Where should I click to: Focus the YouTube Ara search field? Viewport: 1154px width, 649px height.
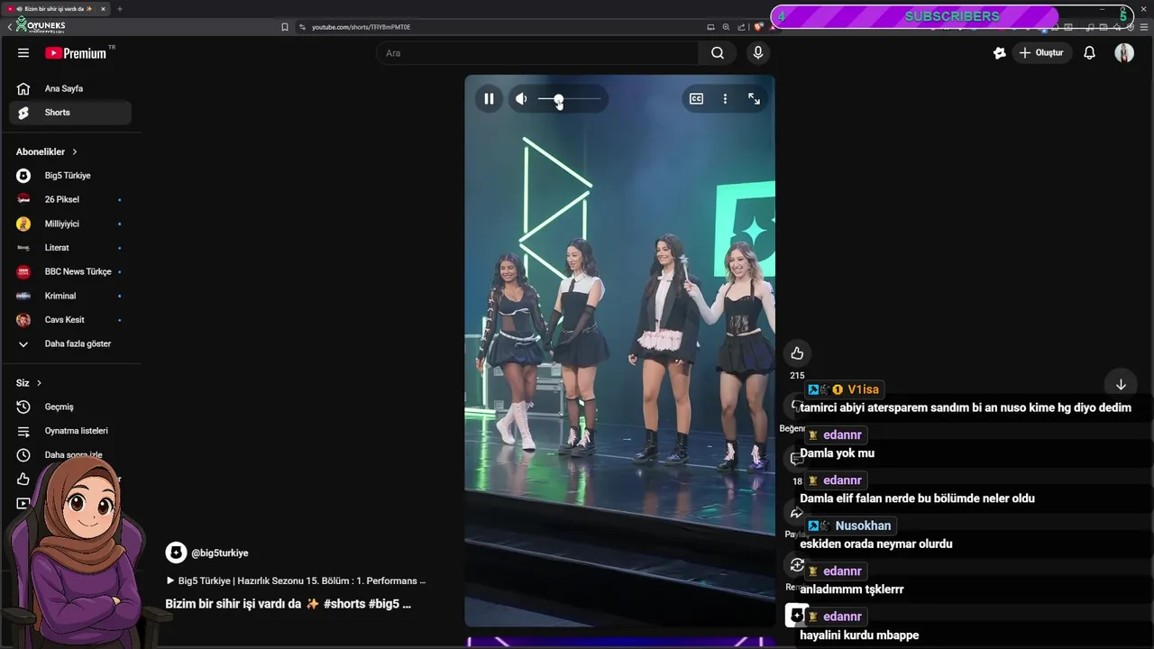[x=537, y=53]
